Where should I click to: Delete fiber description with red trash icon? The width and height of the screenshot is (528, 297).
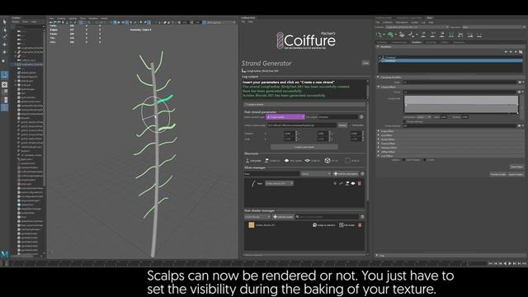click(360, 183)
